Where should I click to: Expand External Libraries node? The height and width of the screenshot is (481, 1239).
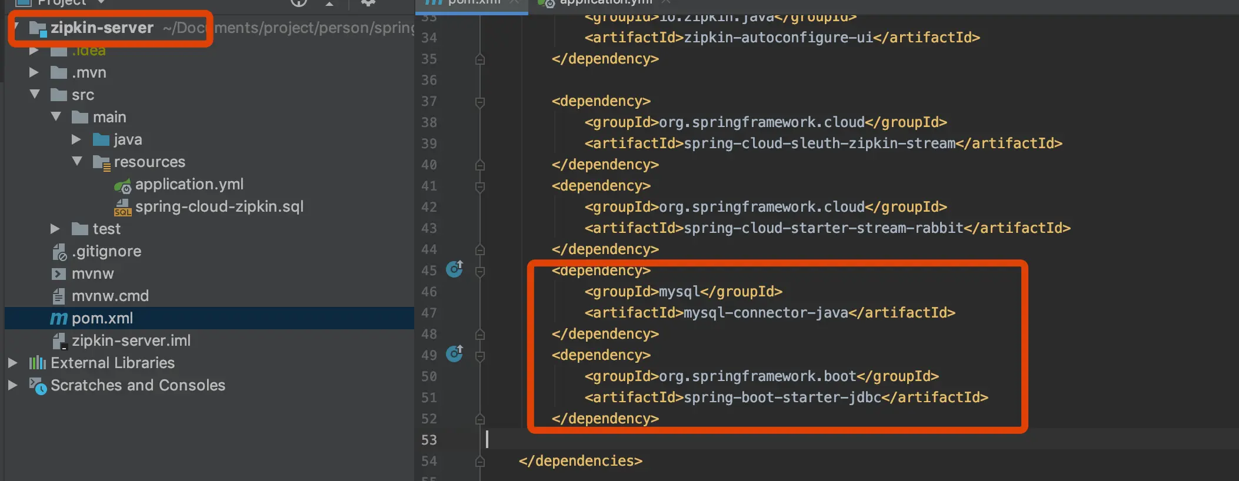tap(12, 363)
